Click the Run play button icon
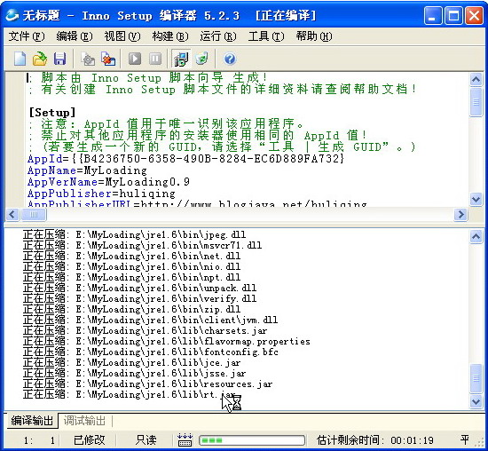The height and width of the screenshot is (451, 488). tap(135, 59)
